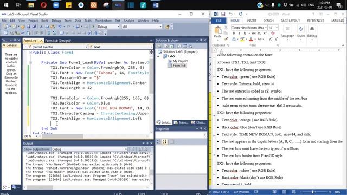
Task: Open the Debug menu in Visual Studio
Action: 56,21
